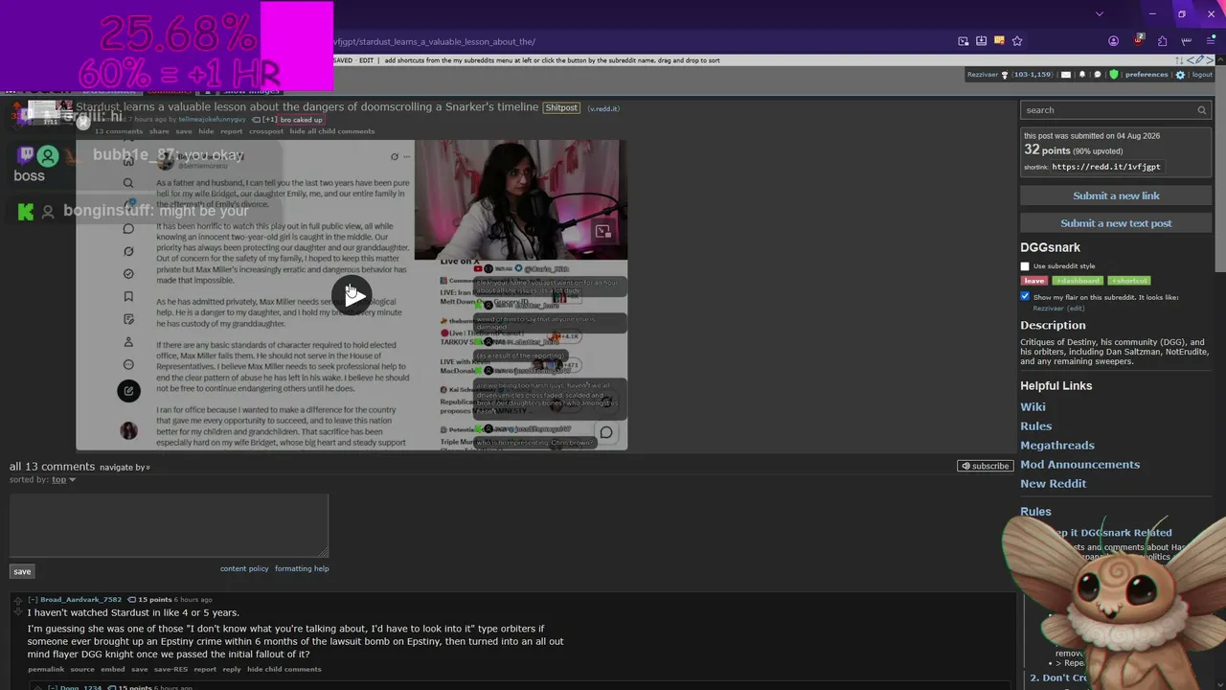This screenshot has height=690, width=1226.
Task: Open the formatting help link
Action: pyautogui.click(x=302, y=568)
